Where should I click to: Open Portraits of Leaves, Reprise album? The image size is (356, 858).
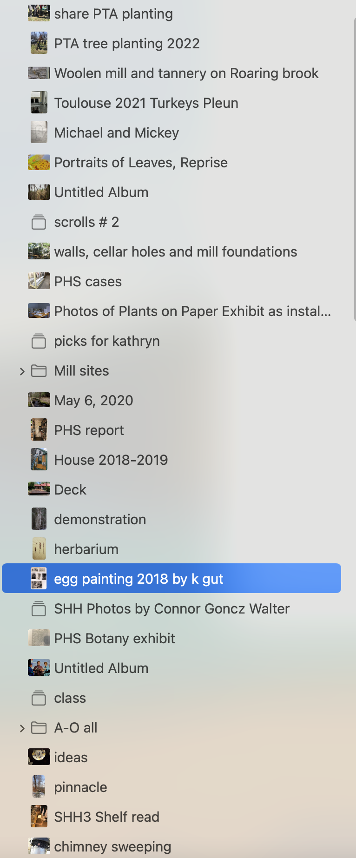[140, 163]
